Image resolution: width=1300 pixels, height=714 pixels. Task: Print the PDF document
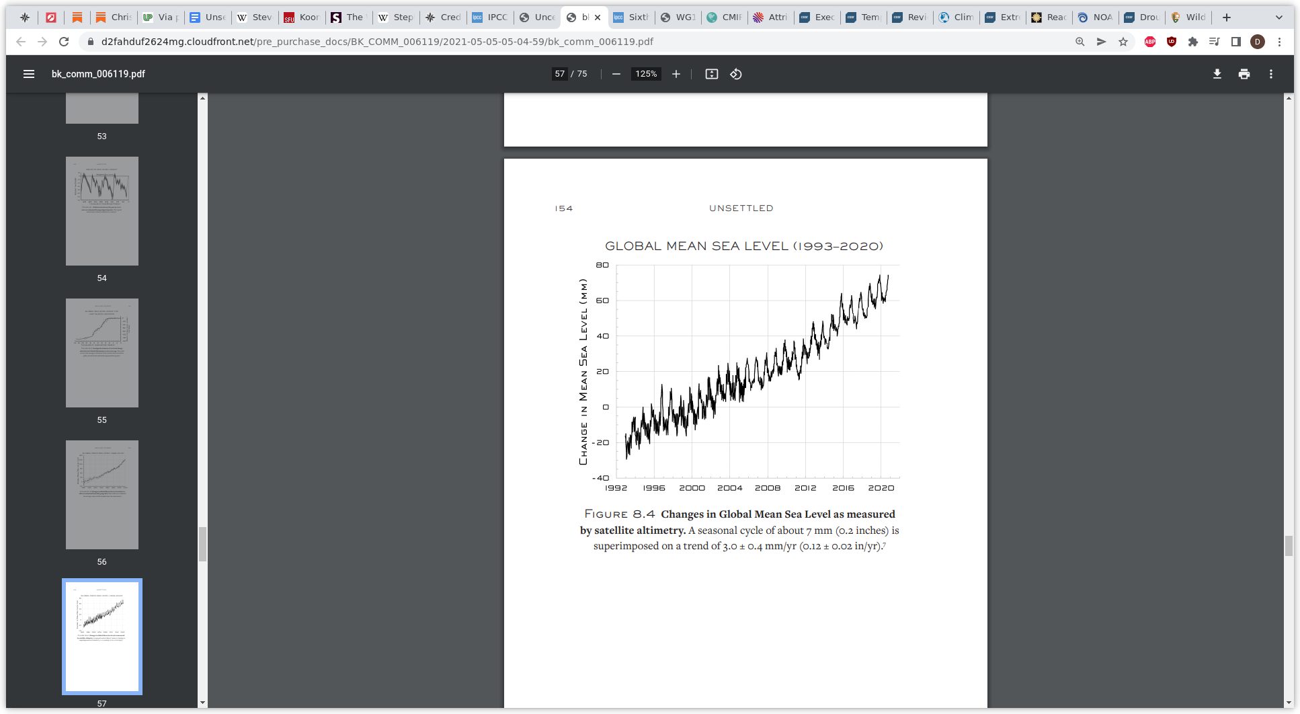[x=1244, y=74]
